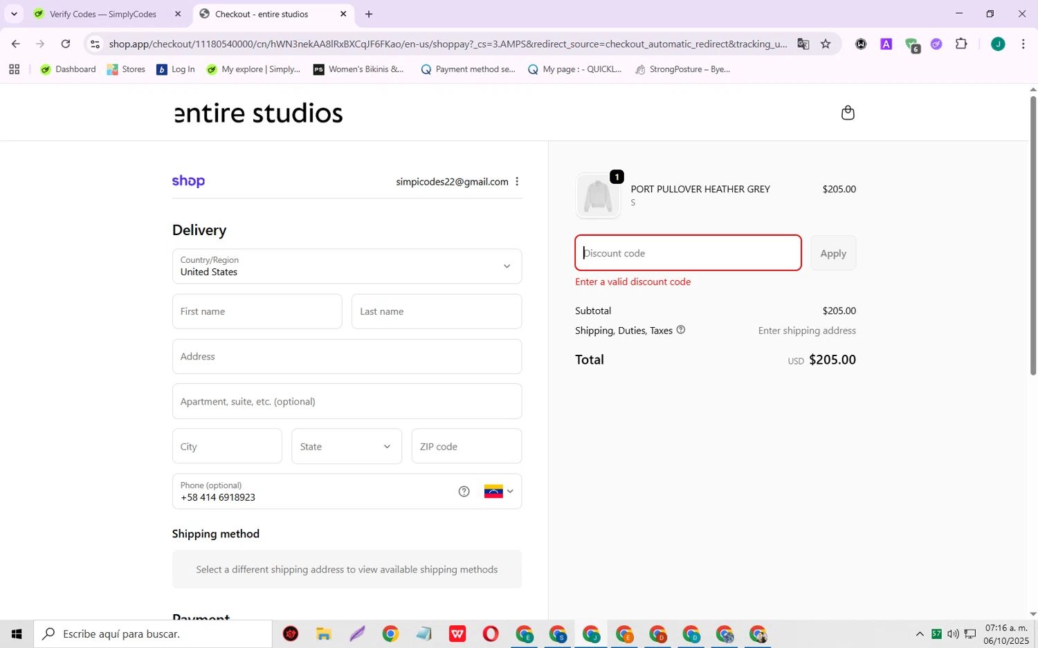Open the Chrome three-dot menu
This screenshot has height=648, width=1038.
click(x=1023, y=44)
